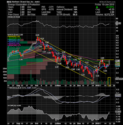Click the 'Prev Close:' label
Viewport: 123px width, 125px height.
pyautogui.click(x=13, y=15)
